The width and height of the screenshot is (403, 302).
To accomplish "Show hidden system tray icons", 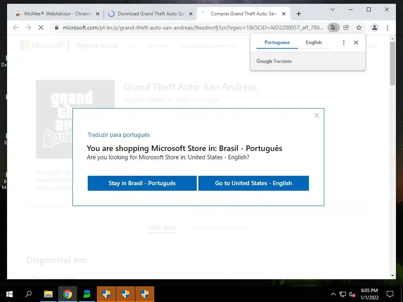I will (333, 294).
